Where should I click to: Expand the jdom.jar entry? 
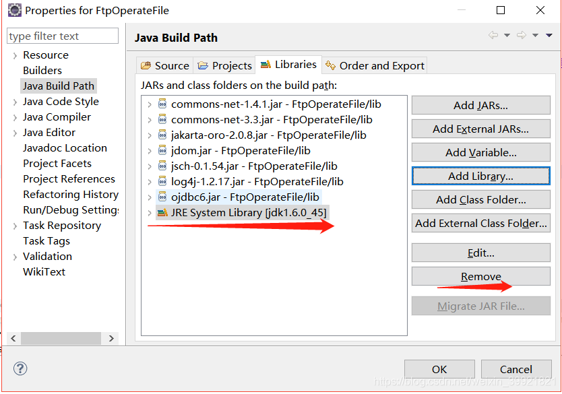click(x=150, y=151)
